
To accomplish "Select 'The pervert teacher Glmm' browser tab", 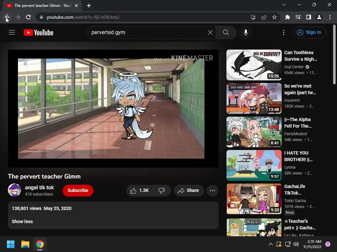I will [x=42, y=6].
